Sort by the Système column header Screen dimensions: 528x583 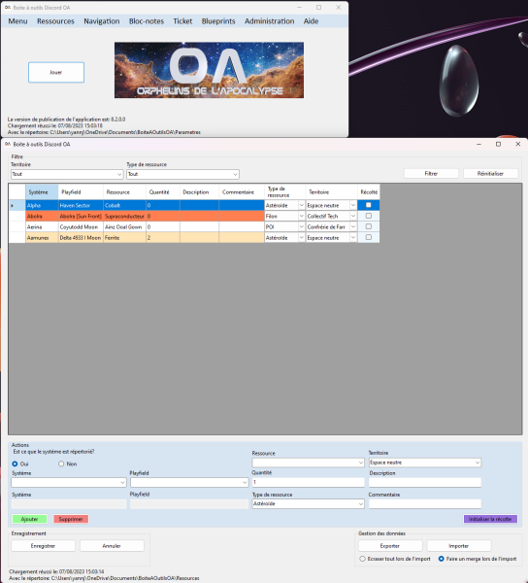click(x=42, y=191)
